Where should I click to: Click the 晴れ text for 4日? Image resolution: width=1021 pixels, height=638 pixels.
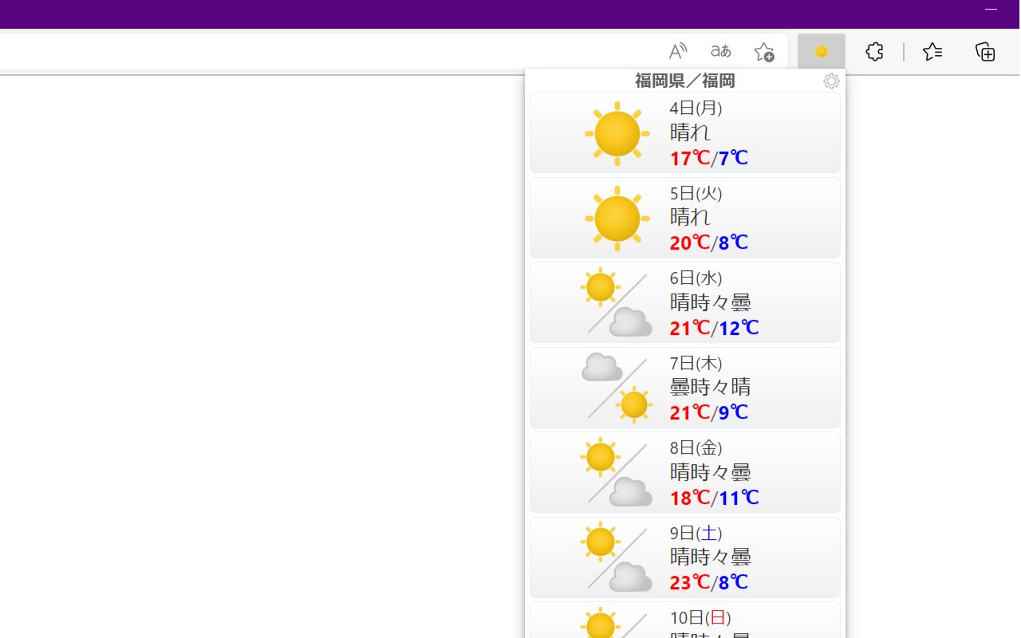[x=690, y=132]
